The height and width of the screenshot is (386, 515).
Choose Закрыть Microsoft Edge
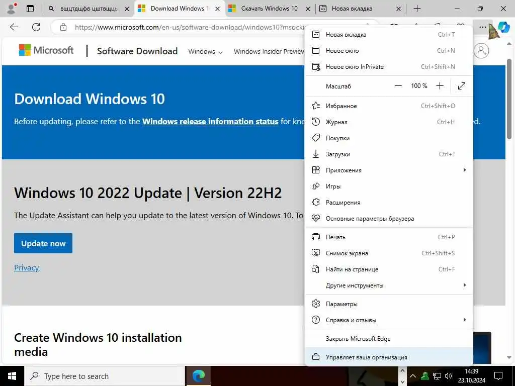pyautogui.click(x=389, y=339)
